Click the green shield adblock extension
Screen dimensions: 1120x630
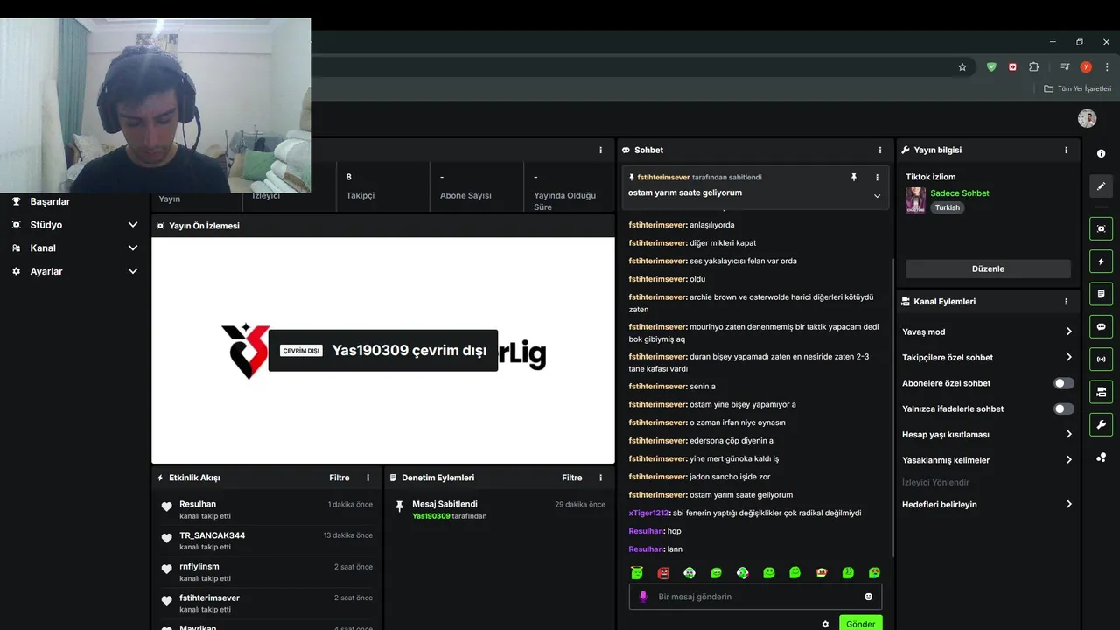(991, 66)
